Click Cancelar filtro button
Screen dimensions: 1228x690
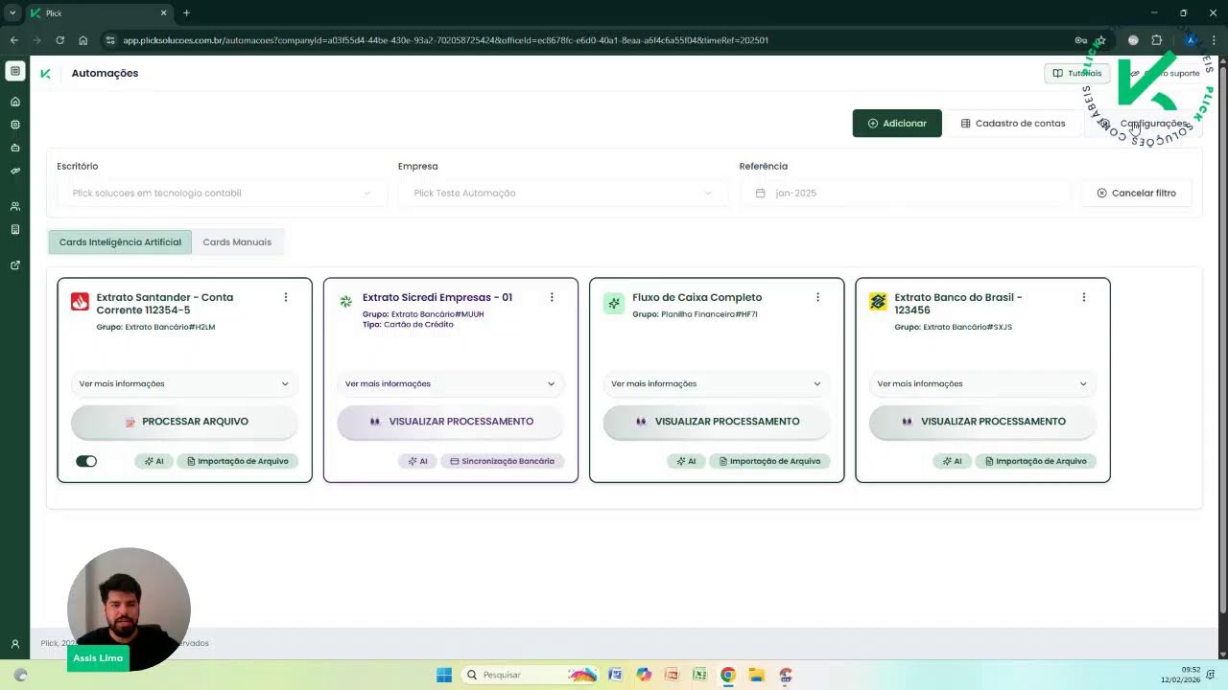[1136, 193]
